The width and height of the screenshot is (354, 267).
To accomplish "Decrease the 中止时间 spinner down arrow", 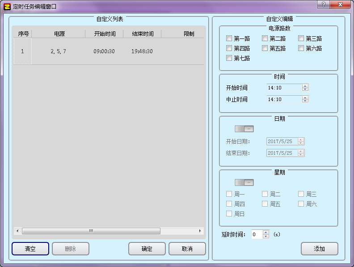I will coord(305,101).
